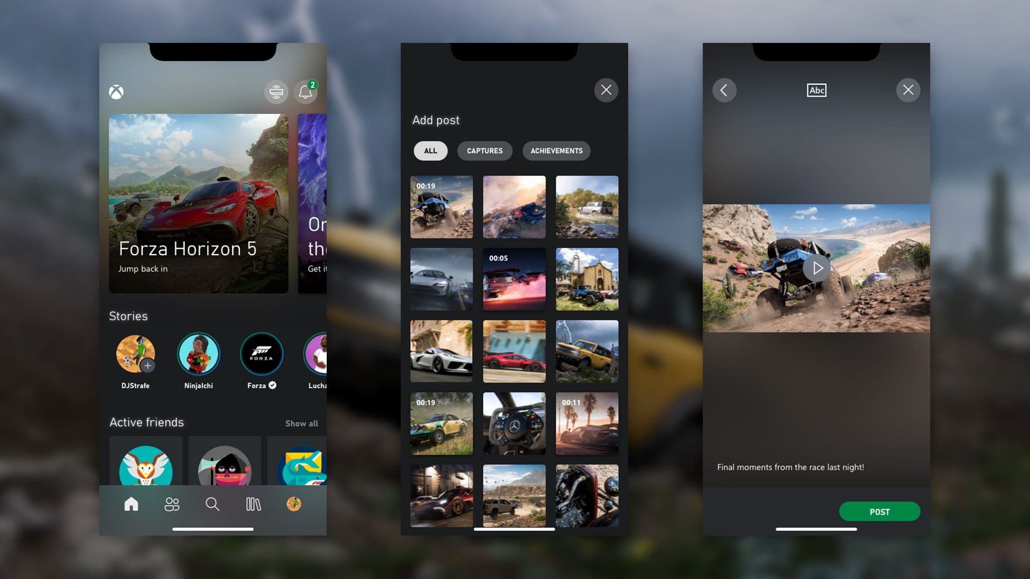Click Show all under Active friends
1030x579 pixels.
point(301,423)
